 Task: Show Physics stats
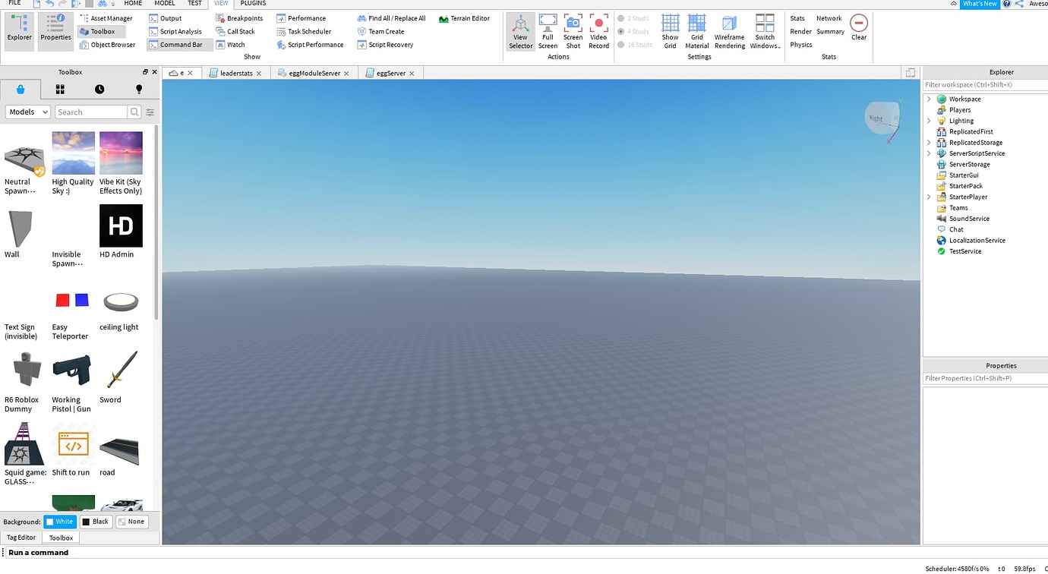coord(801,45)
